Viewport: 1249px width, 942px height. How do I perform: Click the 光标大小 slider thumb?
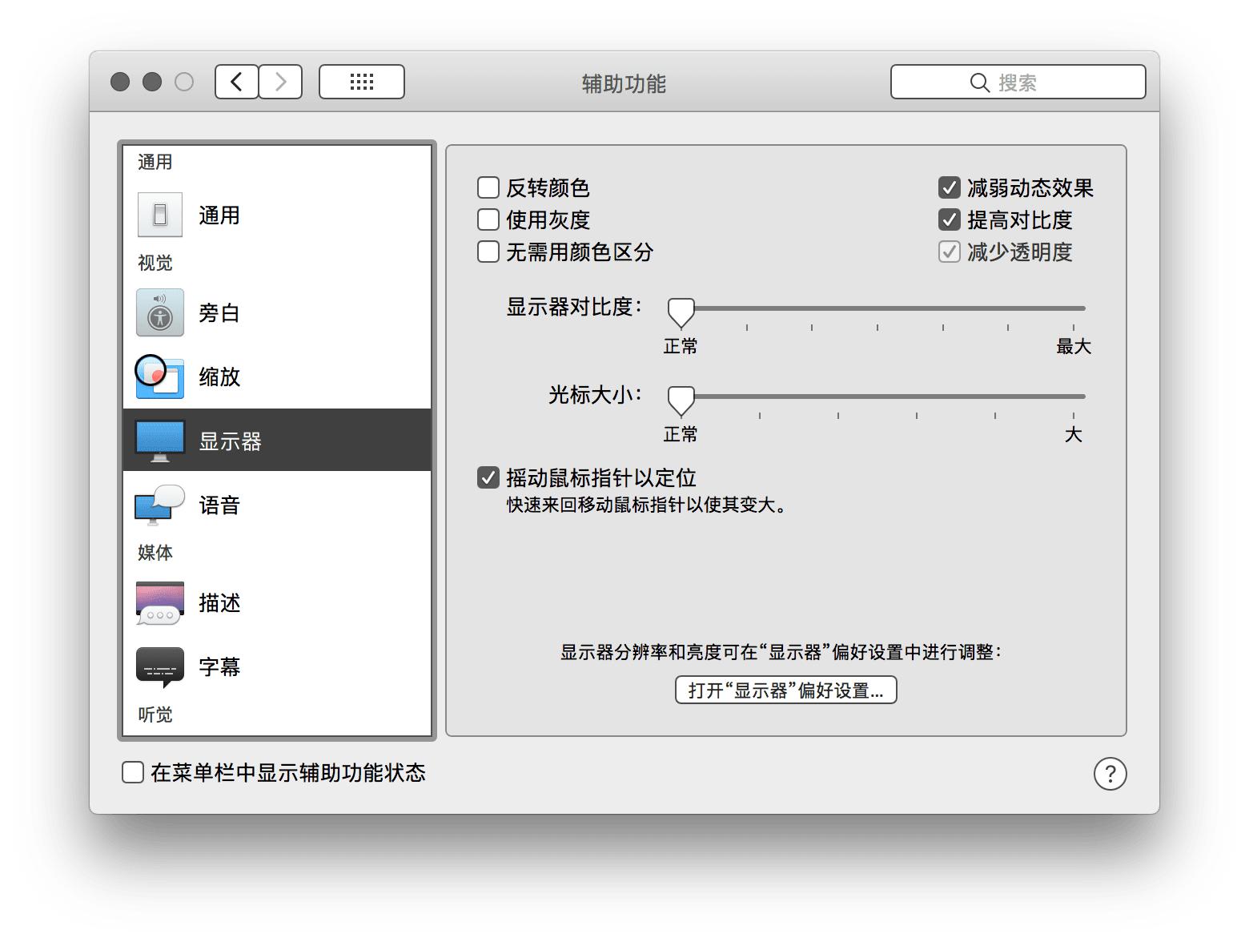click(x=681, y=401)
